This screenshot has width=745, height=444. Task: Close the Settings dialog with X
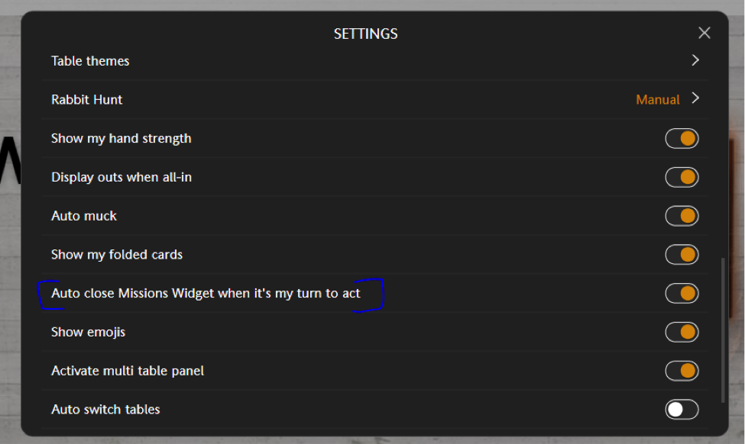pyautogui.click(x=705, y=33)
